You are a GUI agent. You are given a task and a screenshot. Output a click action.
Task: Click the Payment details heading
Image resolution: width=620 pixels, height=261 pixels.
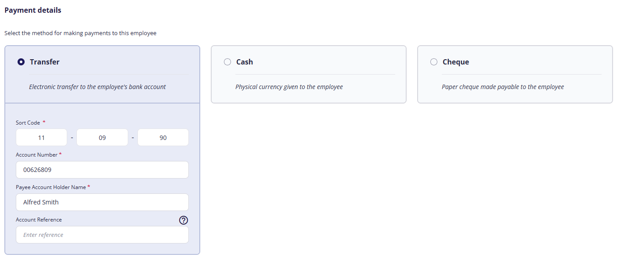click(x=33, y=10)
